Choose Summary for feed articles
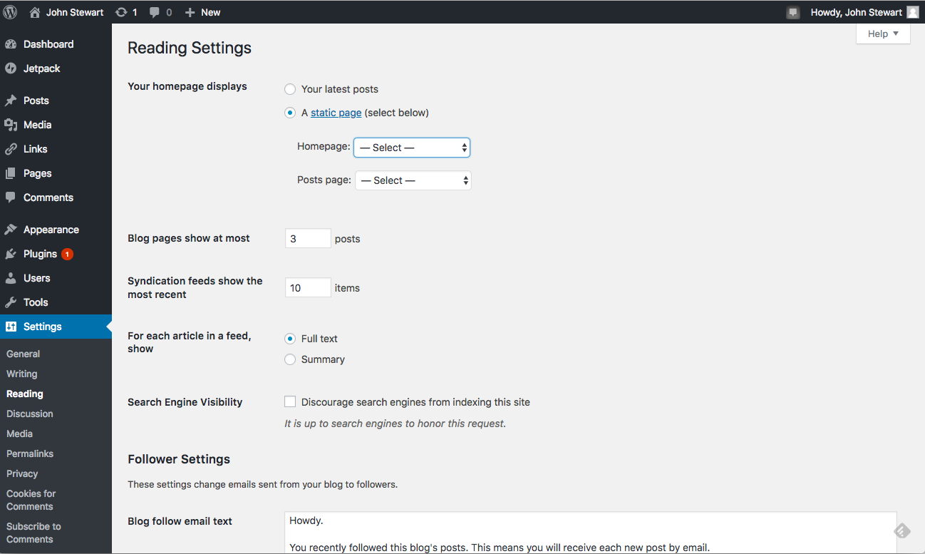This screenshot has width=925, height=554. (290, 359)
